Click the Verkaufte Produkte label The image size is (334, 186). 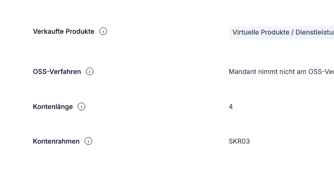click(x=64, y=32)
